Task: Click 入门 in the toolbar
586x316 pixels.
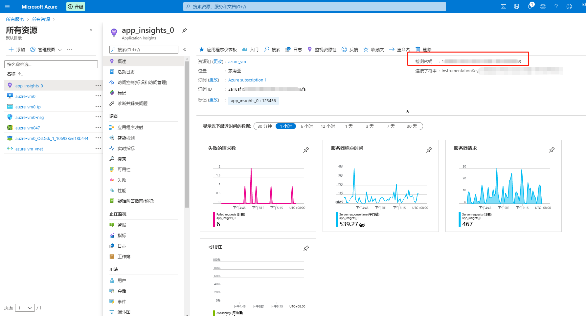Action: [250, 50]
